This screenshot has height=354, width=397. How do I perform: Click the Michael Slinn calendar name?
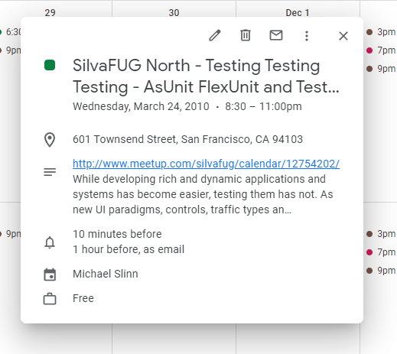106,274
